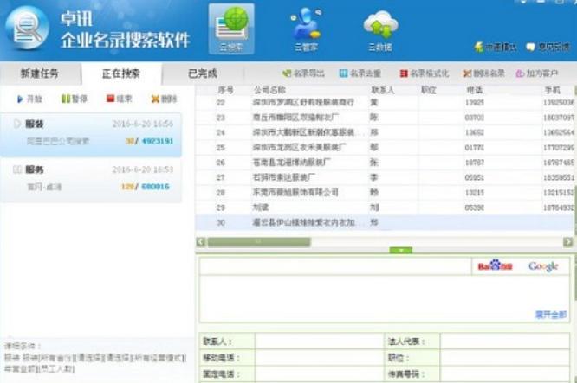The height and width of the screenshot is (383, 577).
Task: Sort by the 电话 column header
Action: 475,90
